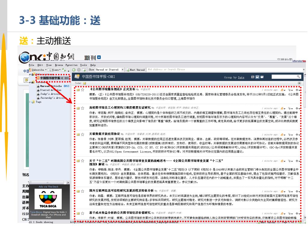
Task: Click the gray forward navigation button
Action: 79,70
